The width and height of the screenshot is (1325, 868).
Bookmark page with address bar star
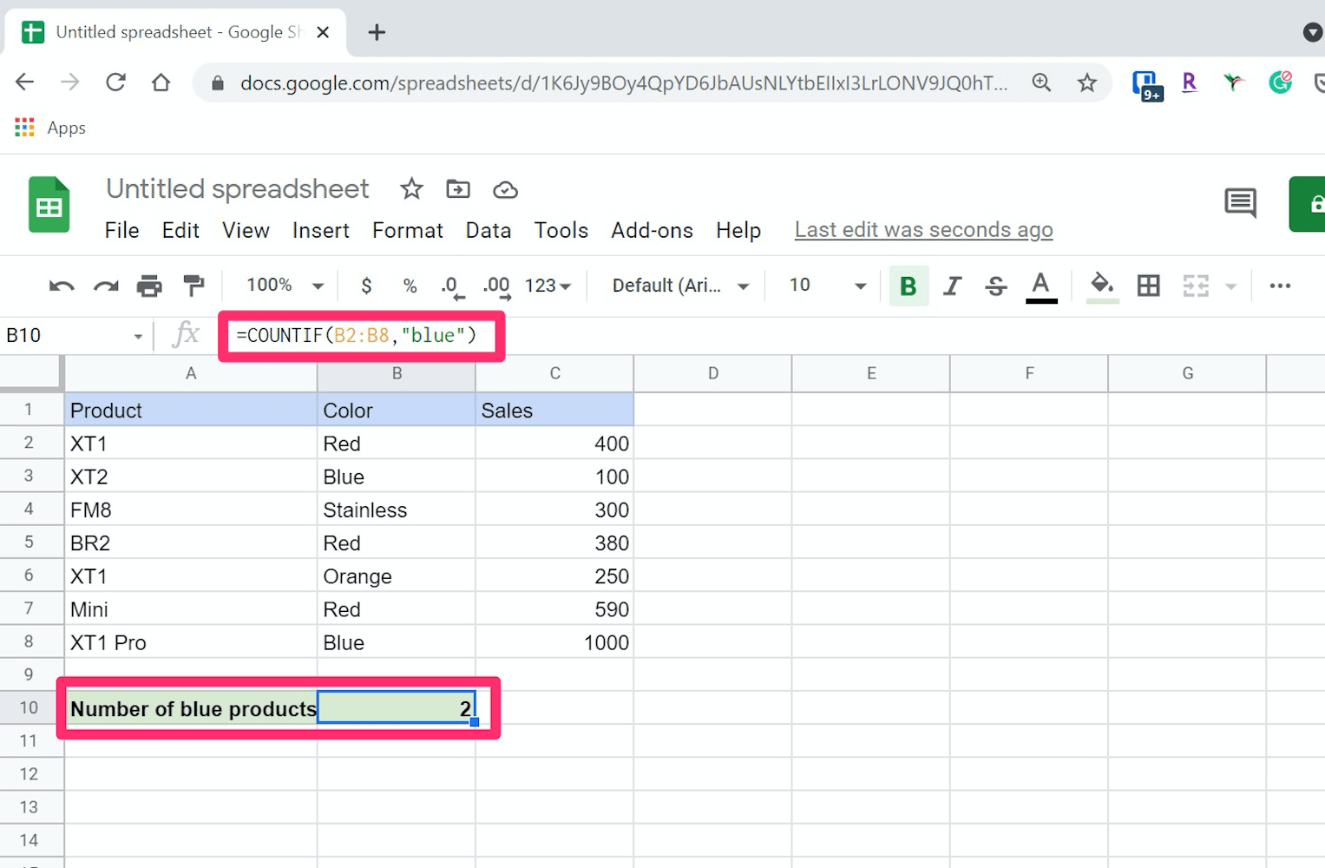click(1087, 82)
